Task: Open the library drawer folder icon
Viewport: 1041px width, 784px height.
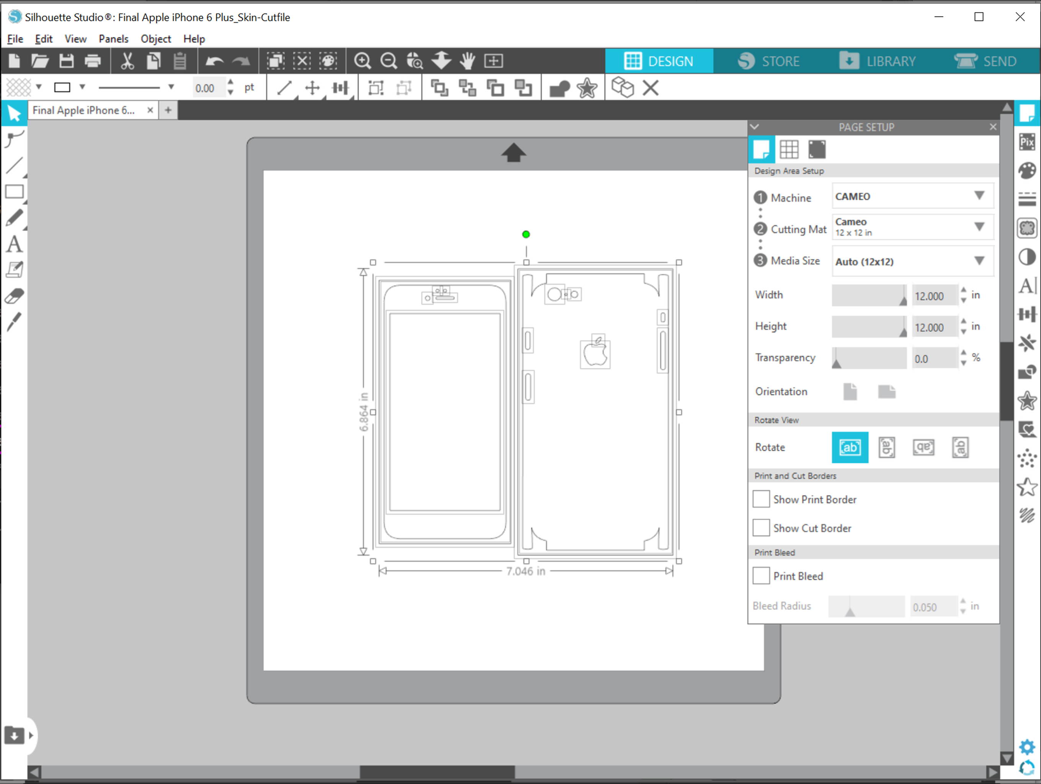Action: click(14, 735)
